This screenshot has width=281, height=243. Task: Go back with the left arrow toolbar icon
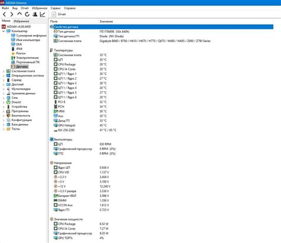tap(4, 14)
